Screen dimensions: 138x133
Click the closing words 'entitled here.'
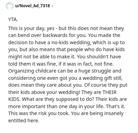[x=24, y=121]
